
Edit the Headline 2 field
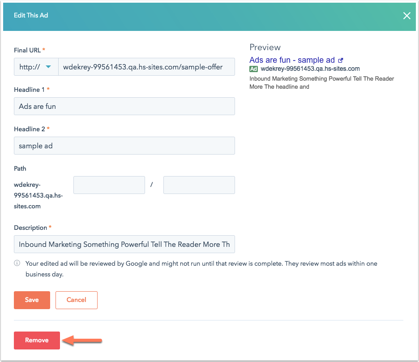(124, 146)
